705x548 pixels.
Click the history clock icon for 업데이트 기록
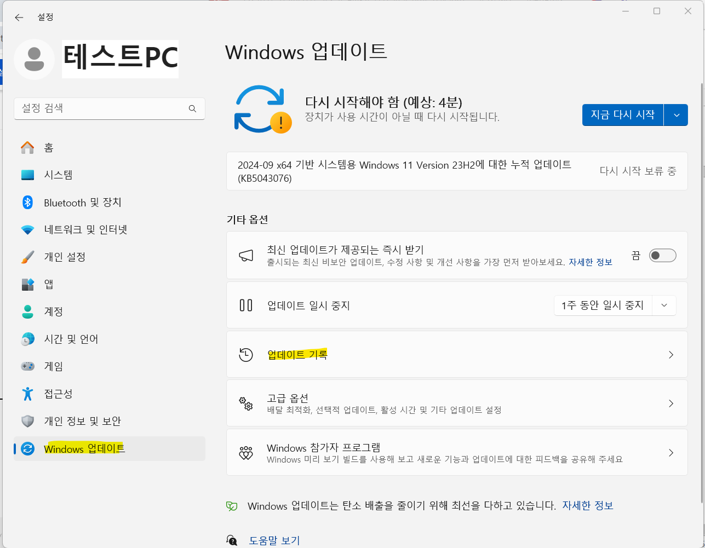[x=246, y=355]
